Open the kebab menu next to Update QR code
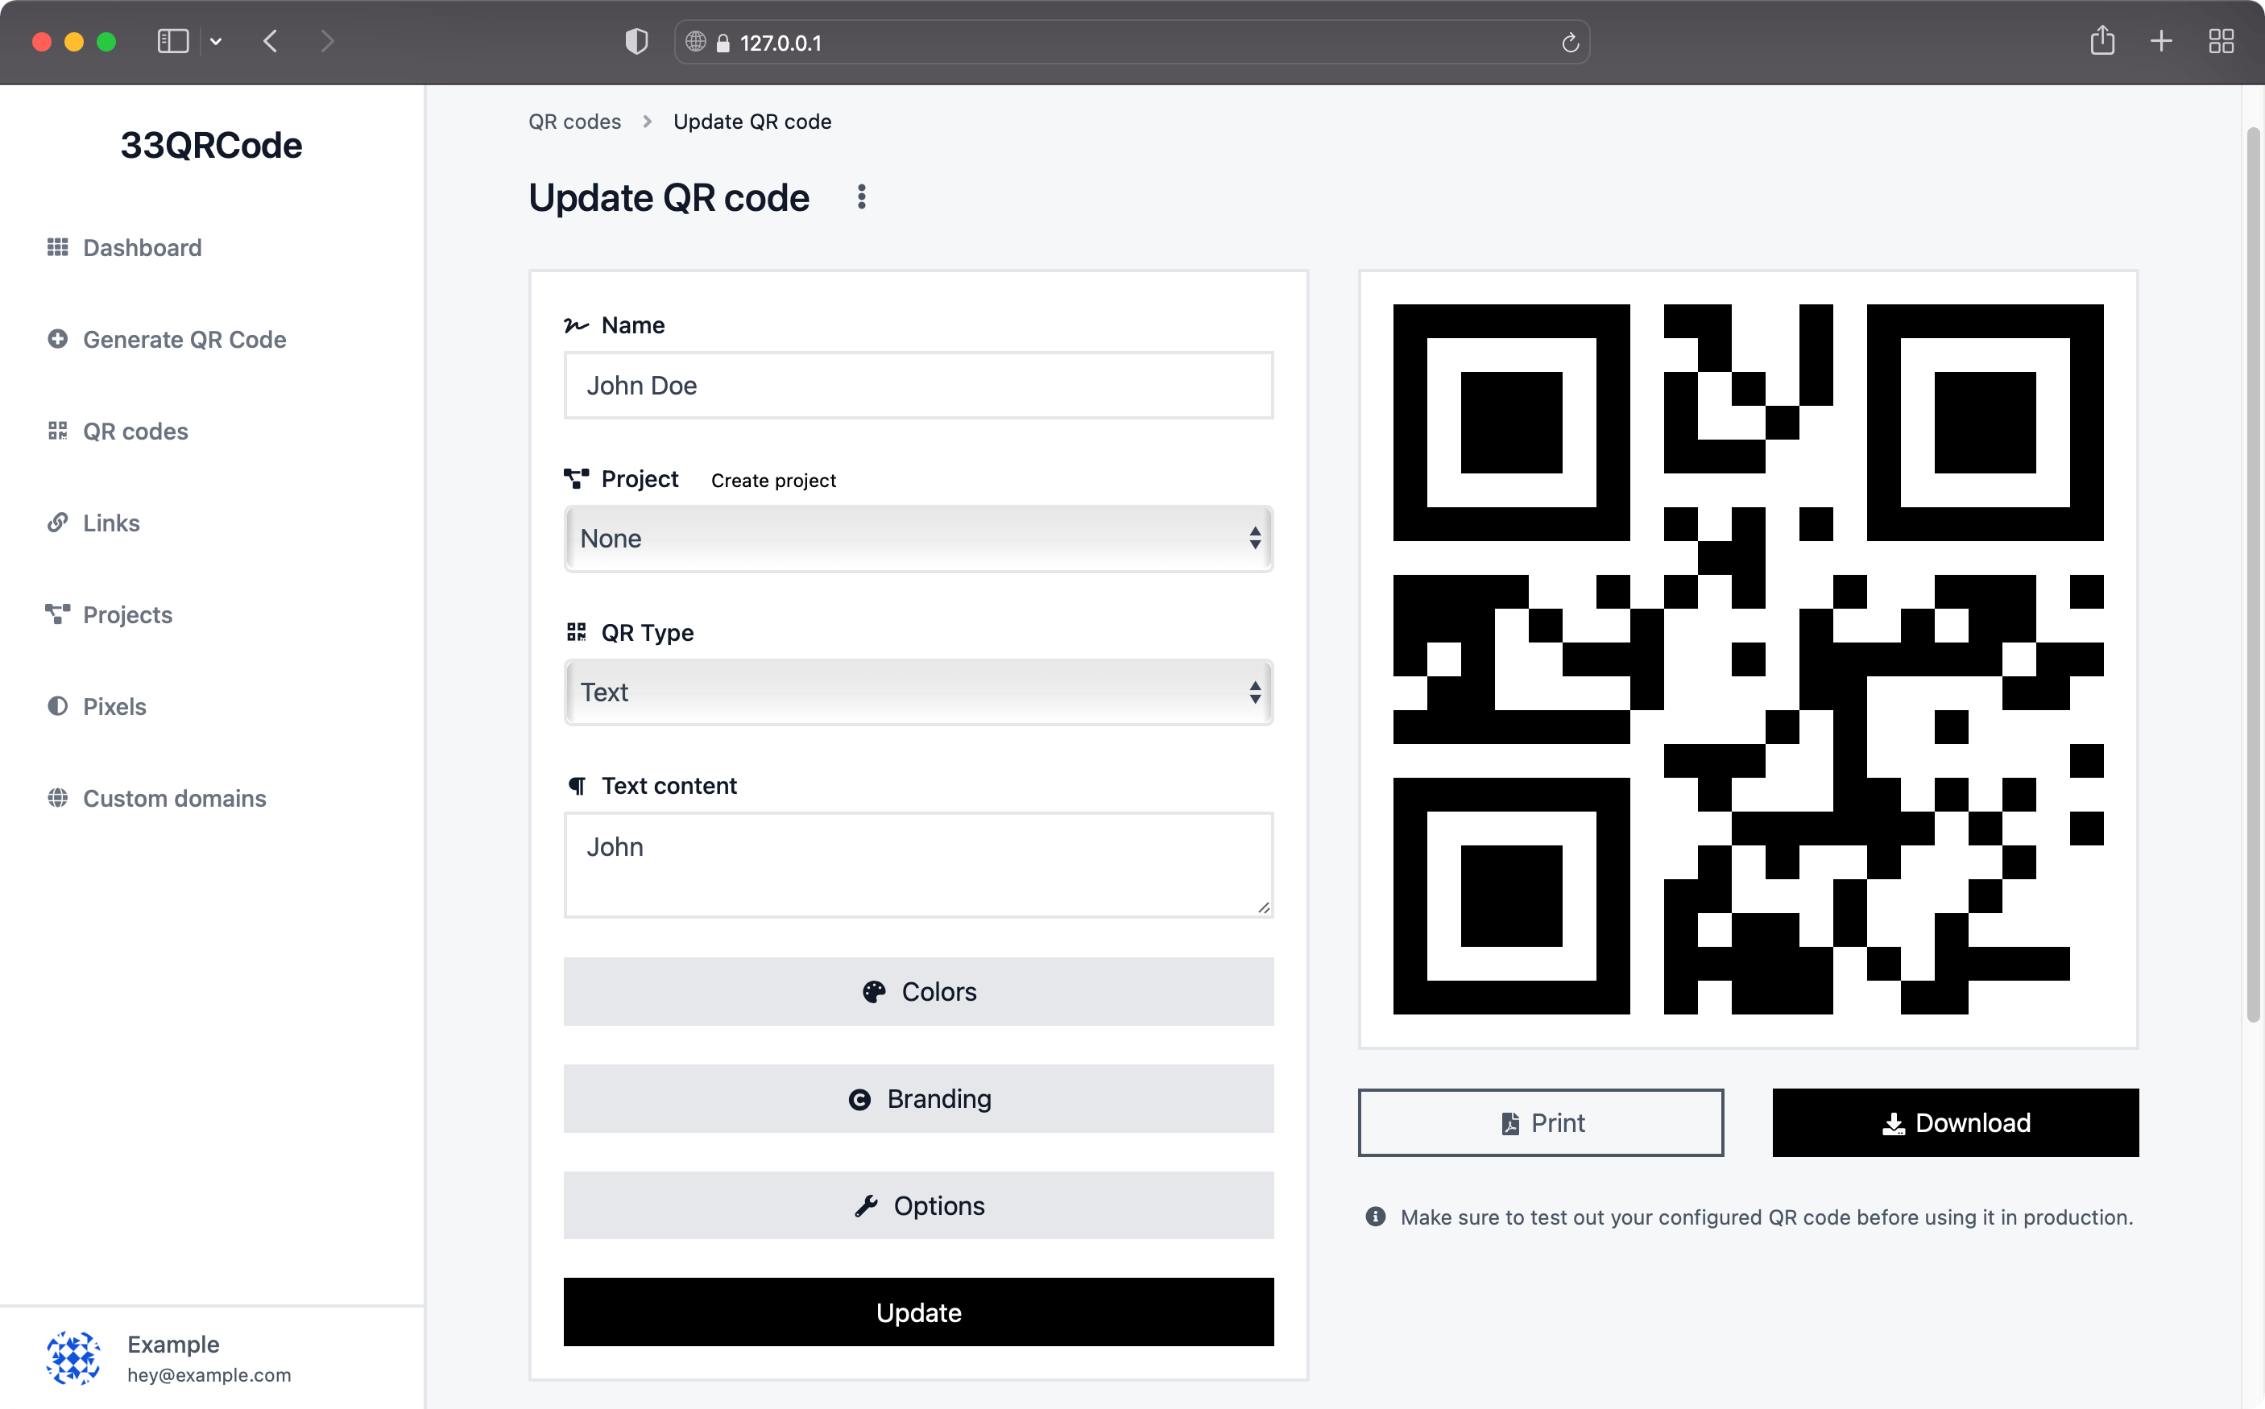 tap(861, 196)
